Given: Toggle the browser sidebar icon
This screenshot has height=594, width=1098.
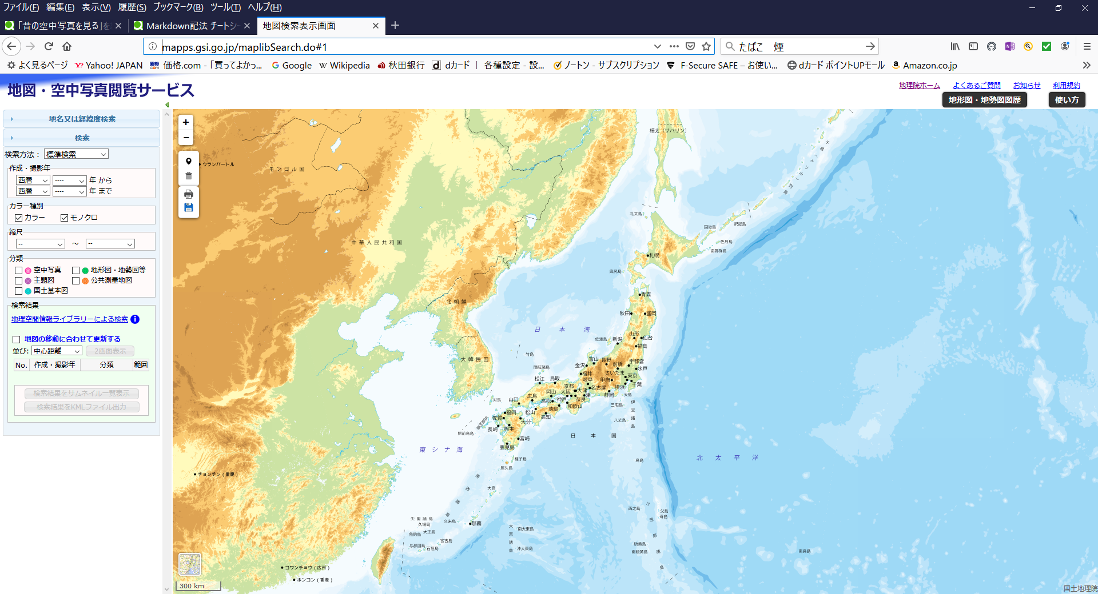Looking at the screenshot, I should pyautogui.click(x=973, y=46).
